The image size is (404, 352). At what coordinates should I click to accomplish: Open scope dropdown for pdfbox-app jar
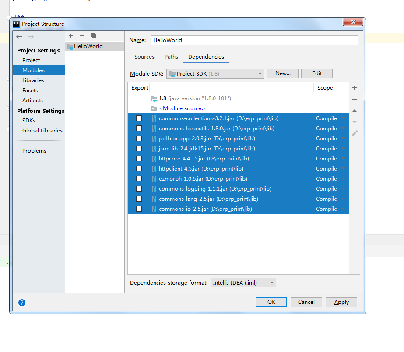[343, 139]
